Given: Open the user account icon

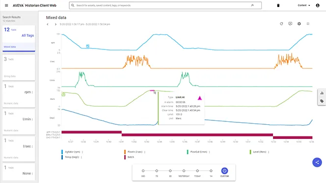Looking at the screenshot, I should tap(318, 5).
